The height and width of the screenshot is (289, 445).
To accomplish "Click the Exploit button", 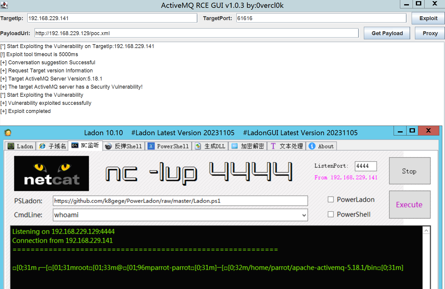I will (x=428, y=18).
